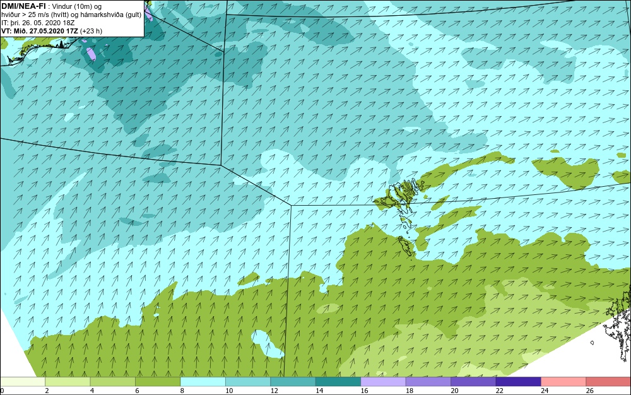Click the 2–4 m/s light green legend swatch

[68, 382]
